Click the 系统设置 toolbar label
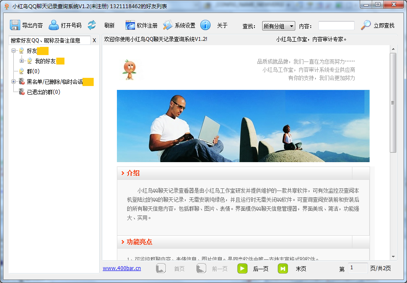407x283 pixels. 185,25
